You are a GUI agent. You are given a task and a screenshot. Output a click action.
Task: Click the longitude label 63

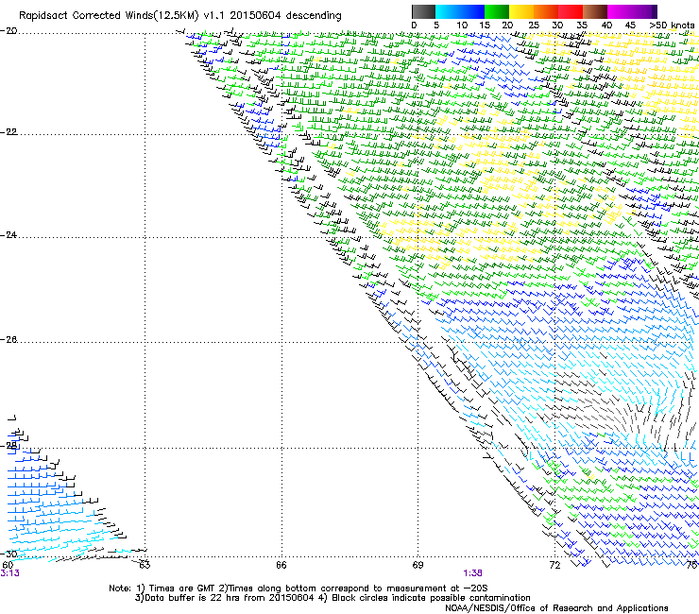pos(145,565)
